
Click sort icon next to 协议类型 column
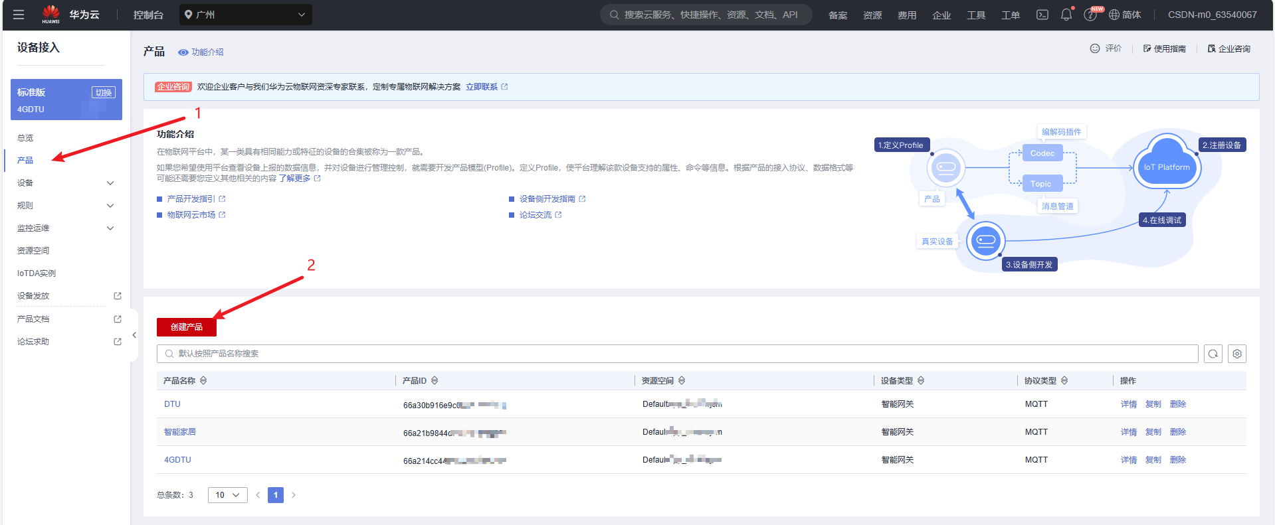tap(1064, 380)
